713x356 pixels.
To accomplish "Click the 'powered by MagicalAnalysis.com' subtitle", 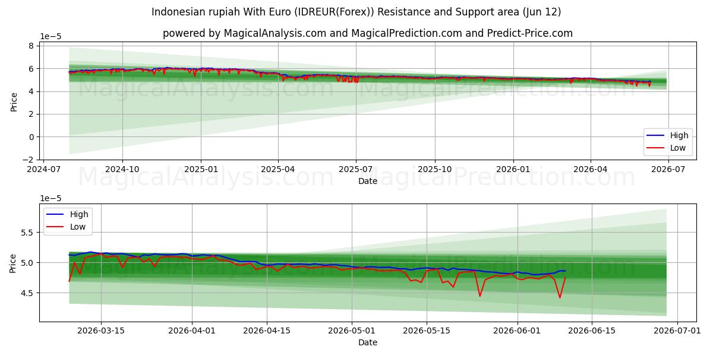I will [368, 33].
